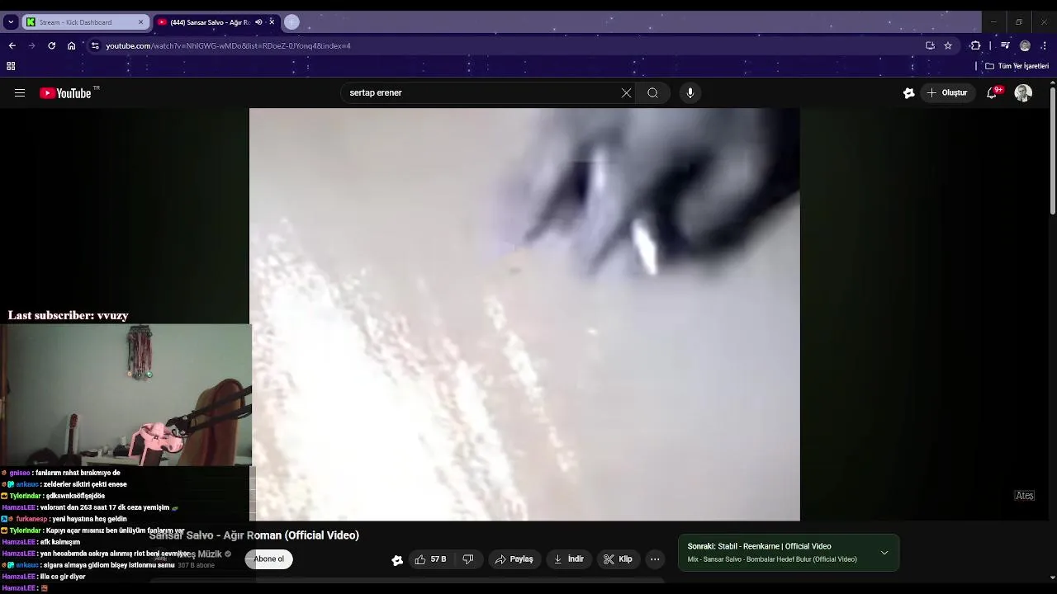This screenshot has width=1057, height=594.
Task: Open the sparkle icon next to Oluştur
Action: pyautogui.click(x=908, y=93)
